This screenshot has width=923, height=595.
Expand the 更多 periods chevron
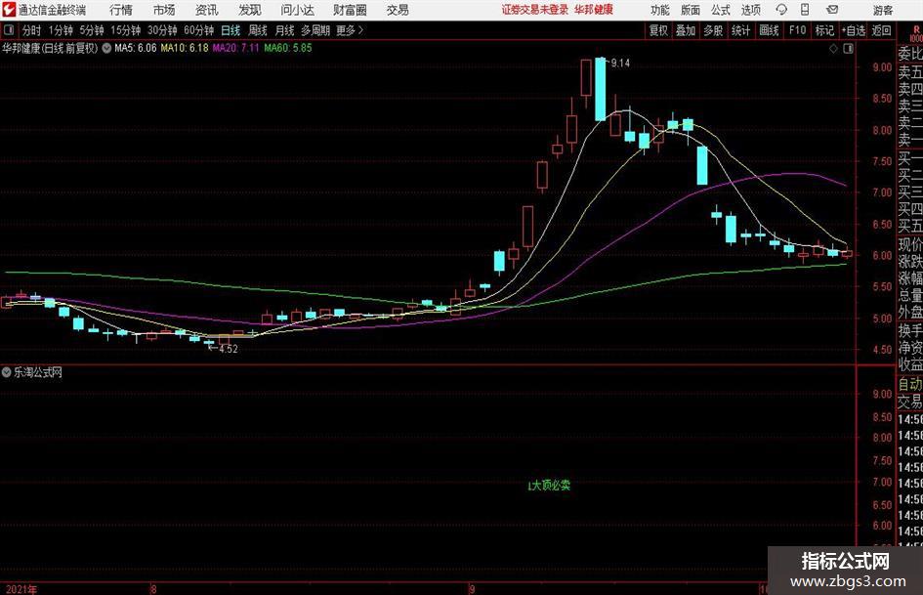click(351, 30)
